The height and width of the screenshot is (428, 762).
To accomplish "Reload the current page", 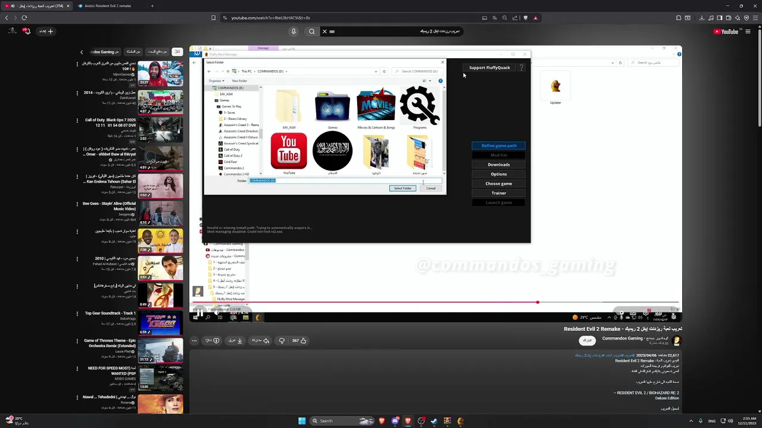I will point(24,18).
